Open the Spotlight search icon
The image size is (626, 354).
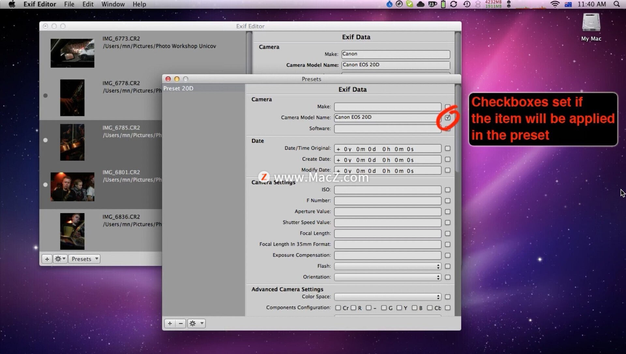coord(617,4)
